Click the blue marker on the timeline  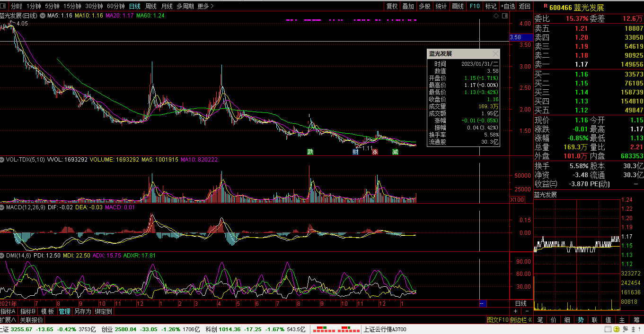482,303
